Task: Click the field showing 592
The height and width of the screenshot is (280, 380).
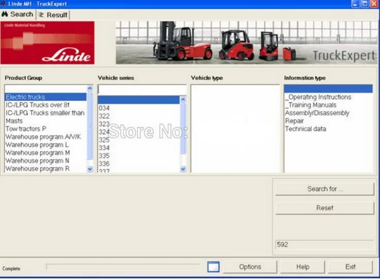Action: tap(325, 244)
